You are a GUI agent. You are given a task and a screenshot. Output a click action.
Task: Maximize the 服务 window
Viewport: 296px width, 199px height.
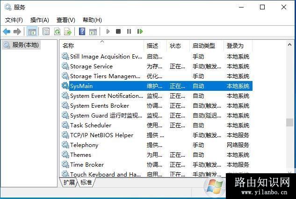pyautogui.click(x=262, y=7)
